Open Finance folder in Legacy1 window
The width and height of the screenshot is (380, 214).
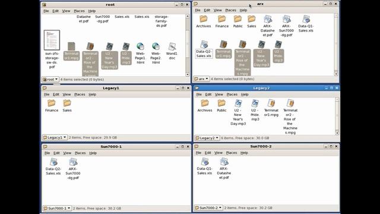coord(52,103)
